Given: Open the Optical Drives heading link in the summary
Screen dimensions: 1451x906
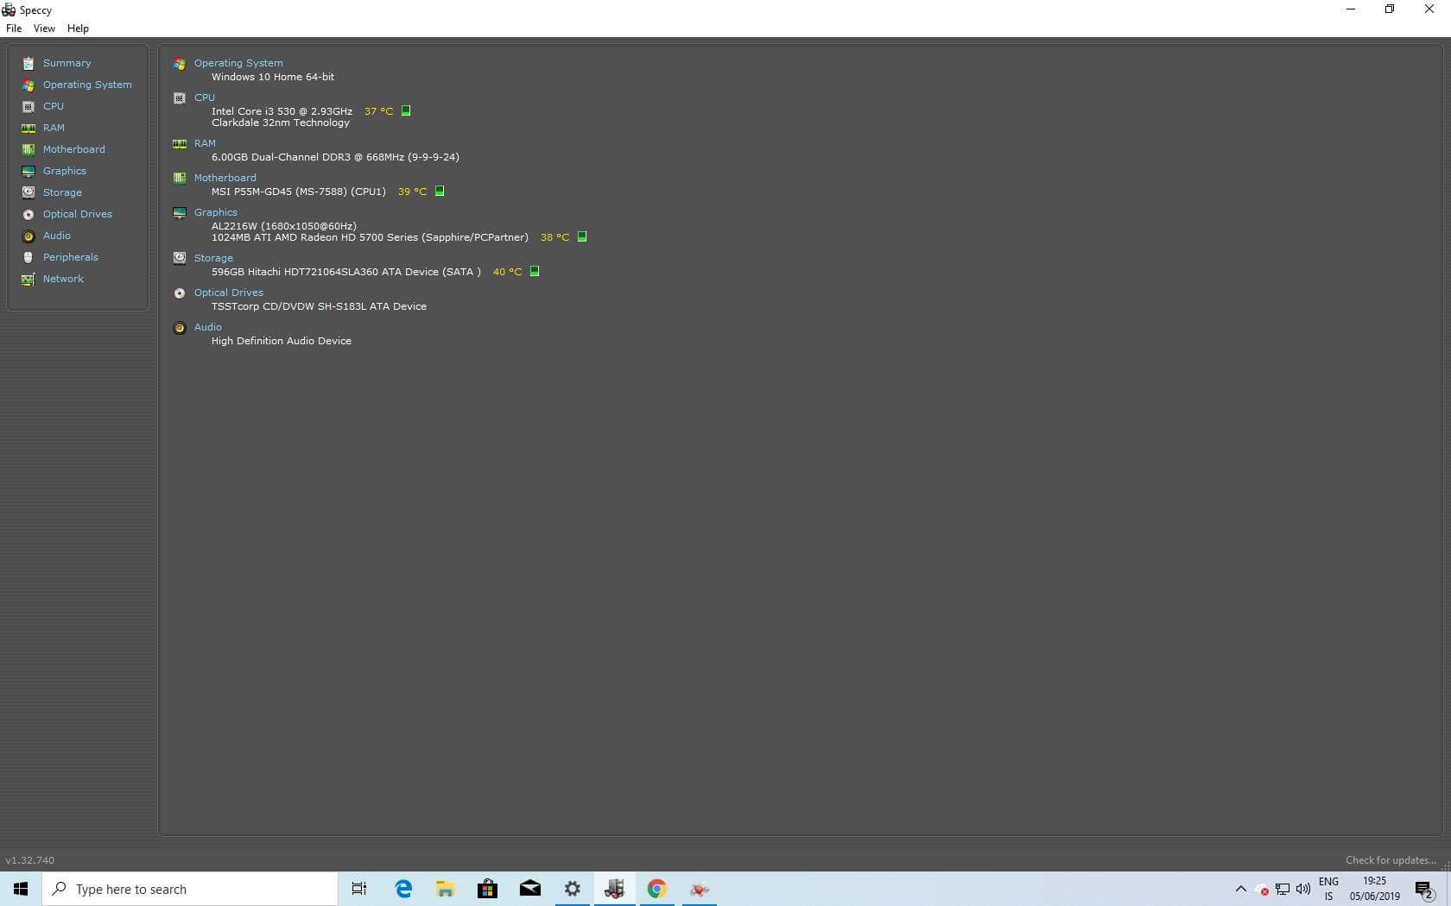Looking at the screenshot, I should tap(229, 293).
